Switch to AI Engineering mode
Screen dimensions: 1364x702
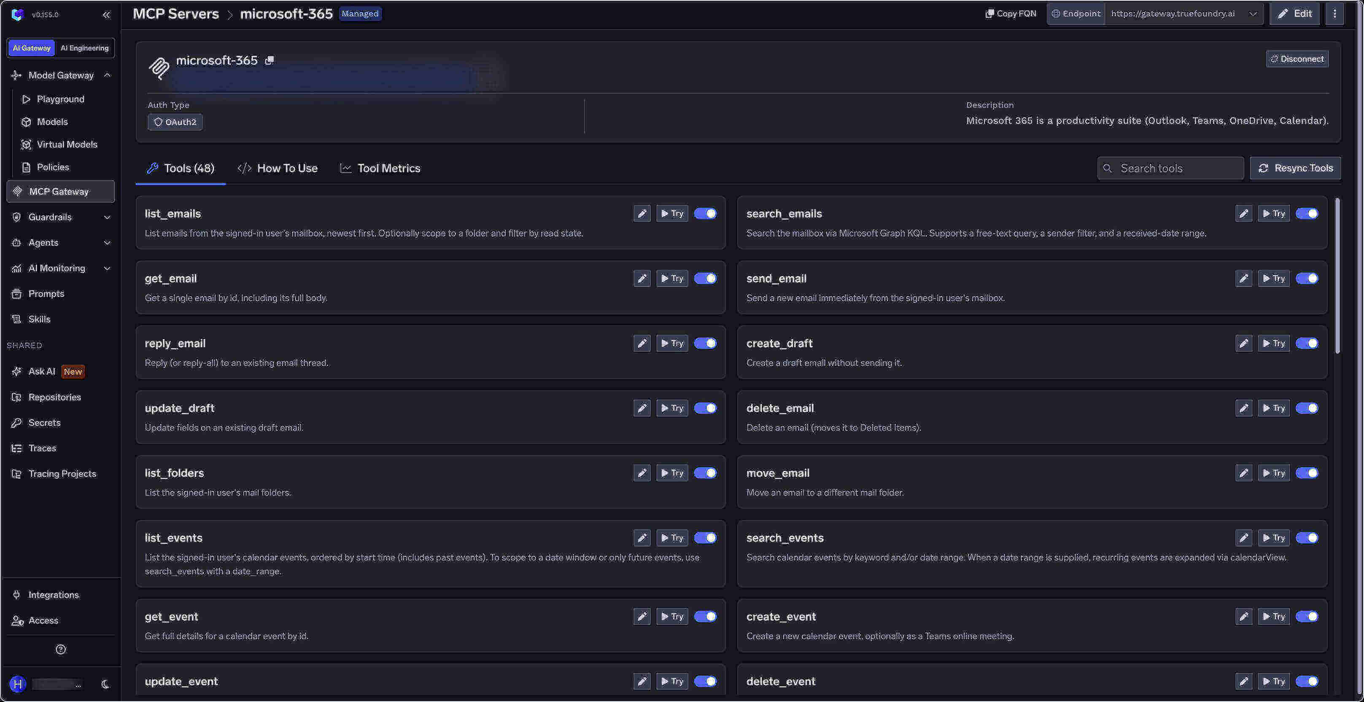point(84,48)
